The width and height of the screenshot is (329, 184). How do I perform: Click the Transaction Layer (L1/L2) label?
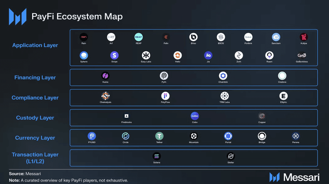pyautogui.click(x=35, y=158)
